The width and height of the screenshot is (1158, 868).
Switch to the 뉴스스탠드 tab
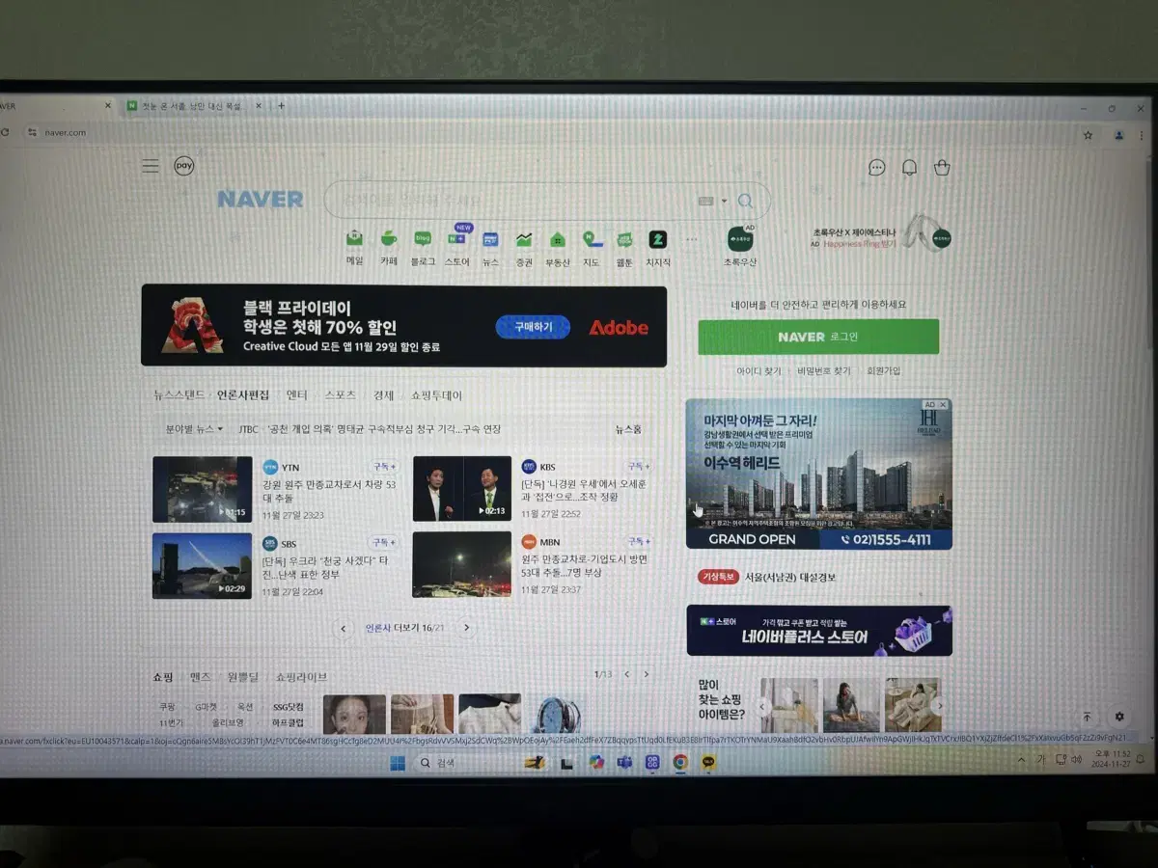tap(179, 395)
